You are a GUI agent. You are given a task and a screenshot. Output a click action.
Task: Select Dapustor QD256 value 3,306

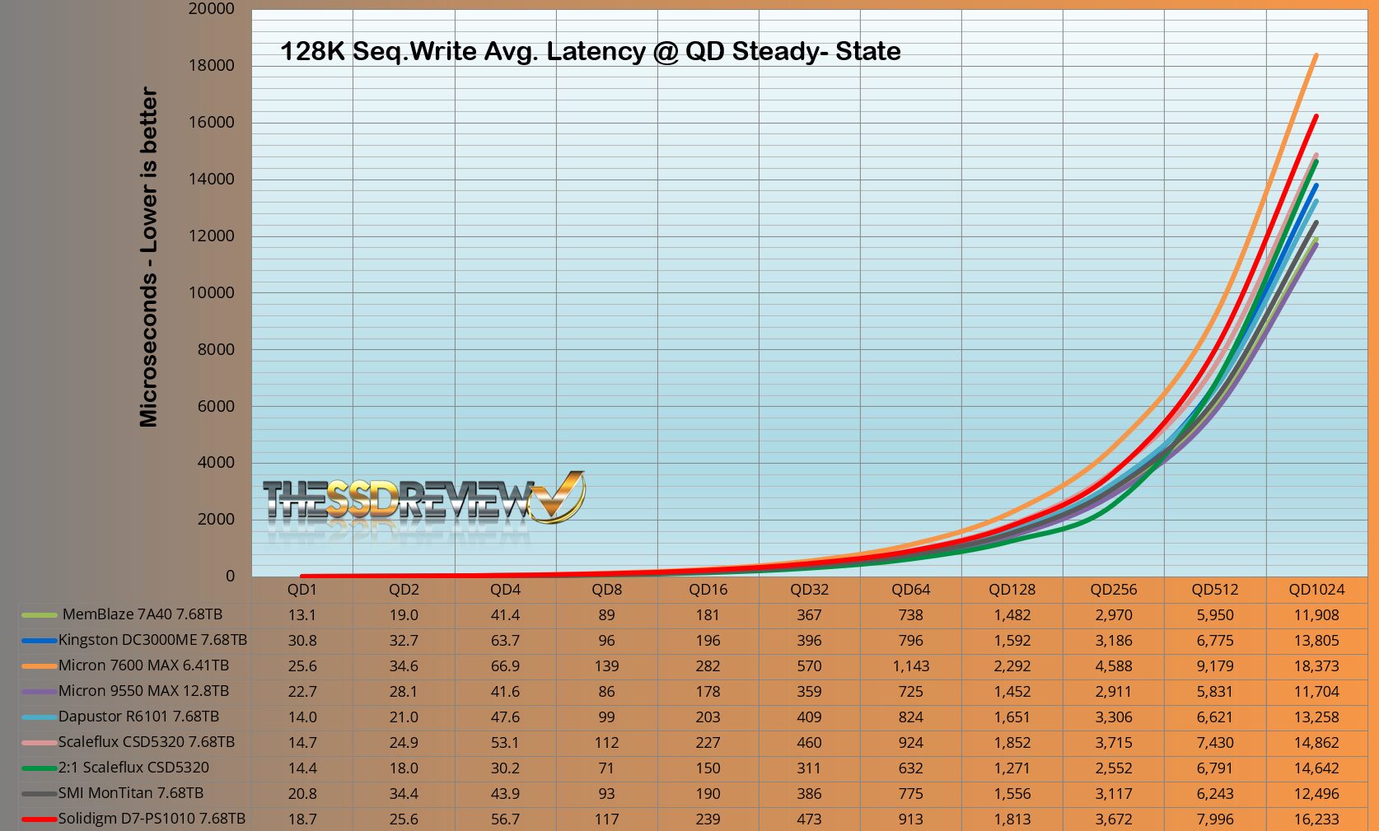(x=1113, y=717)
